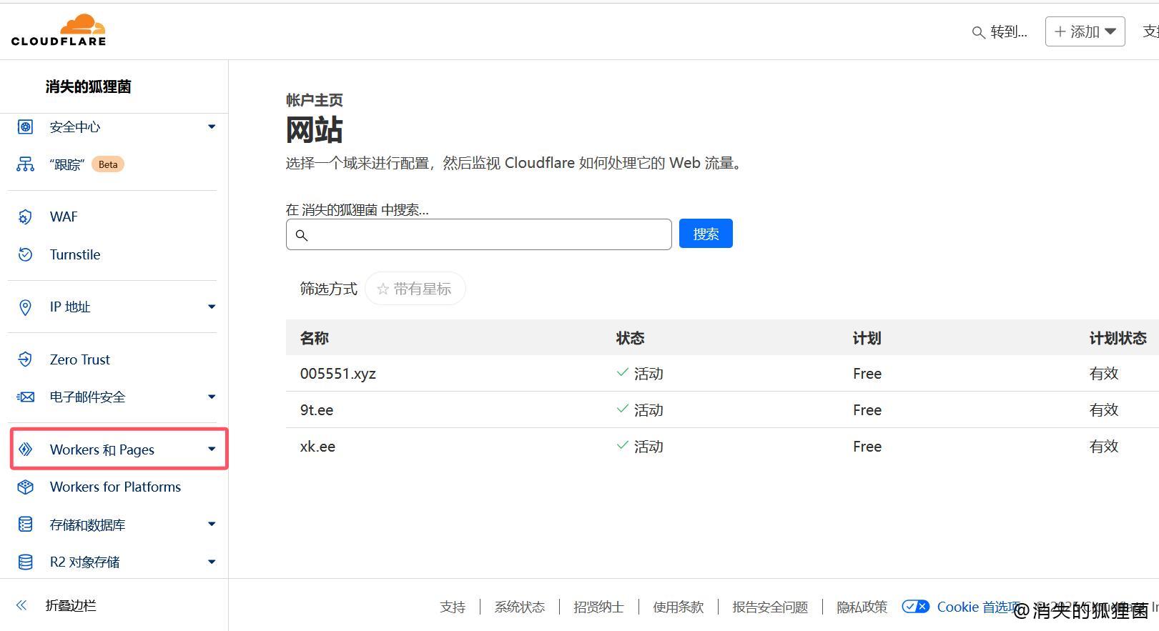Click 折叠边栏 to collapse the sidebar
This screenshot has width=1159, height=631.
(x=71, y=605)
